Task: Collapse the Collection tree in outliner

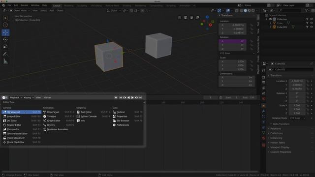Action: pos(267,19)
